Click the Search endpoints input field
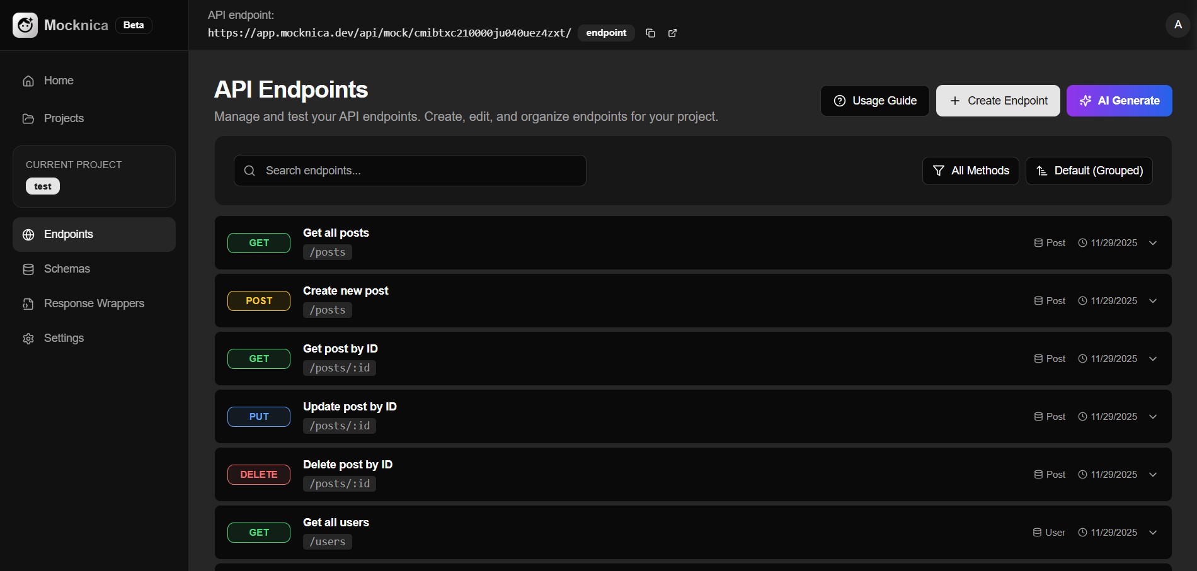The width and height of the screenshot is (1197, 571). (x=409, y=171)
